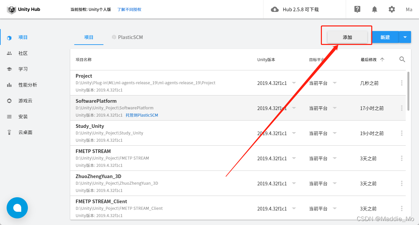Click 19小时之前 modified time
This screenshot has height=225, width=419.
(x=372, y=133)
